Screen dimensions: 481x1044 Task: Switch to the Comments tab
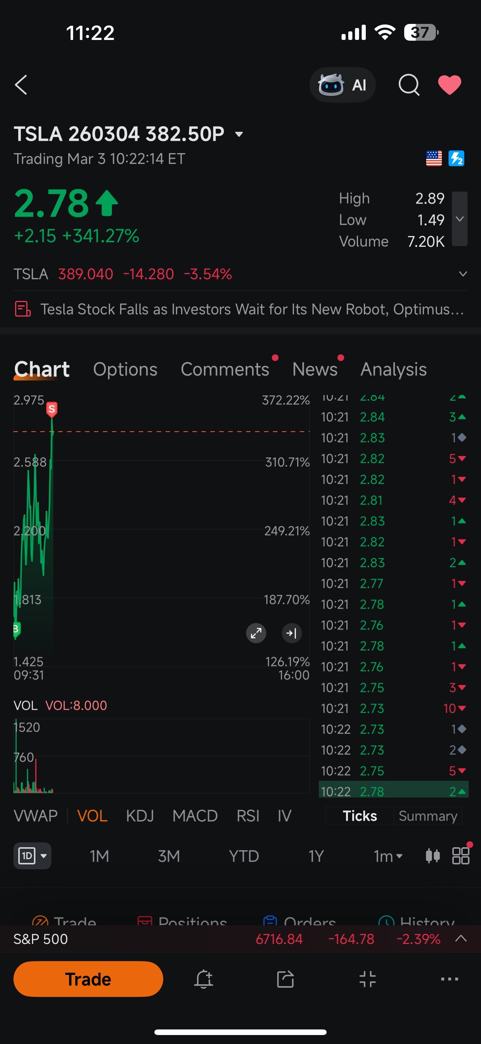click(225, 369)
